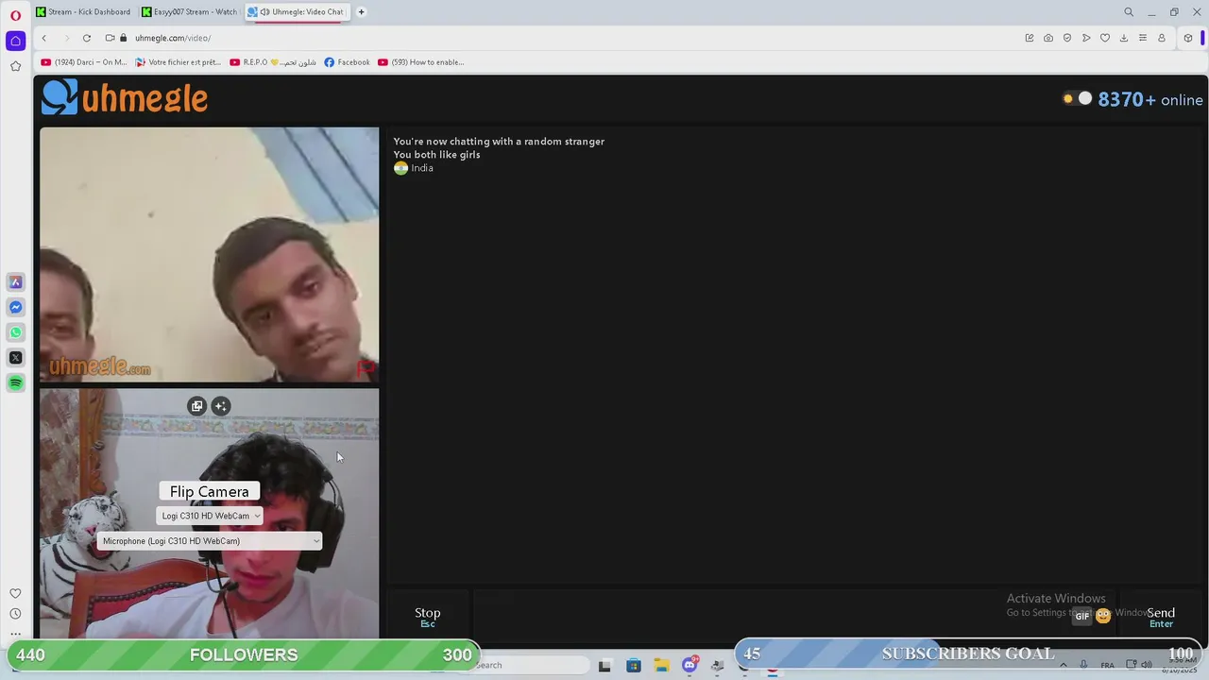Go back to the previous page
The image size is (1209, 680).
coord(43,38)
